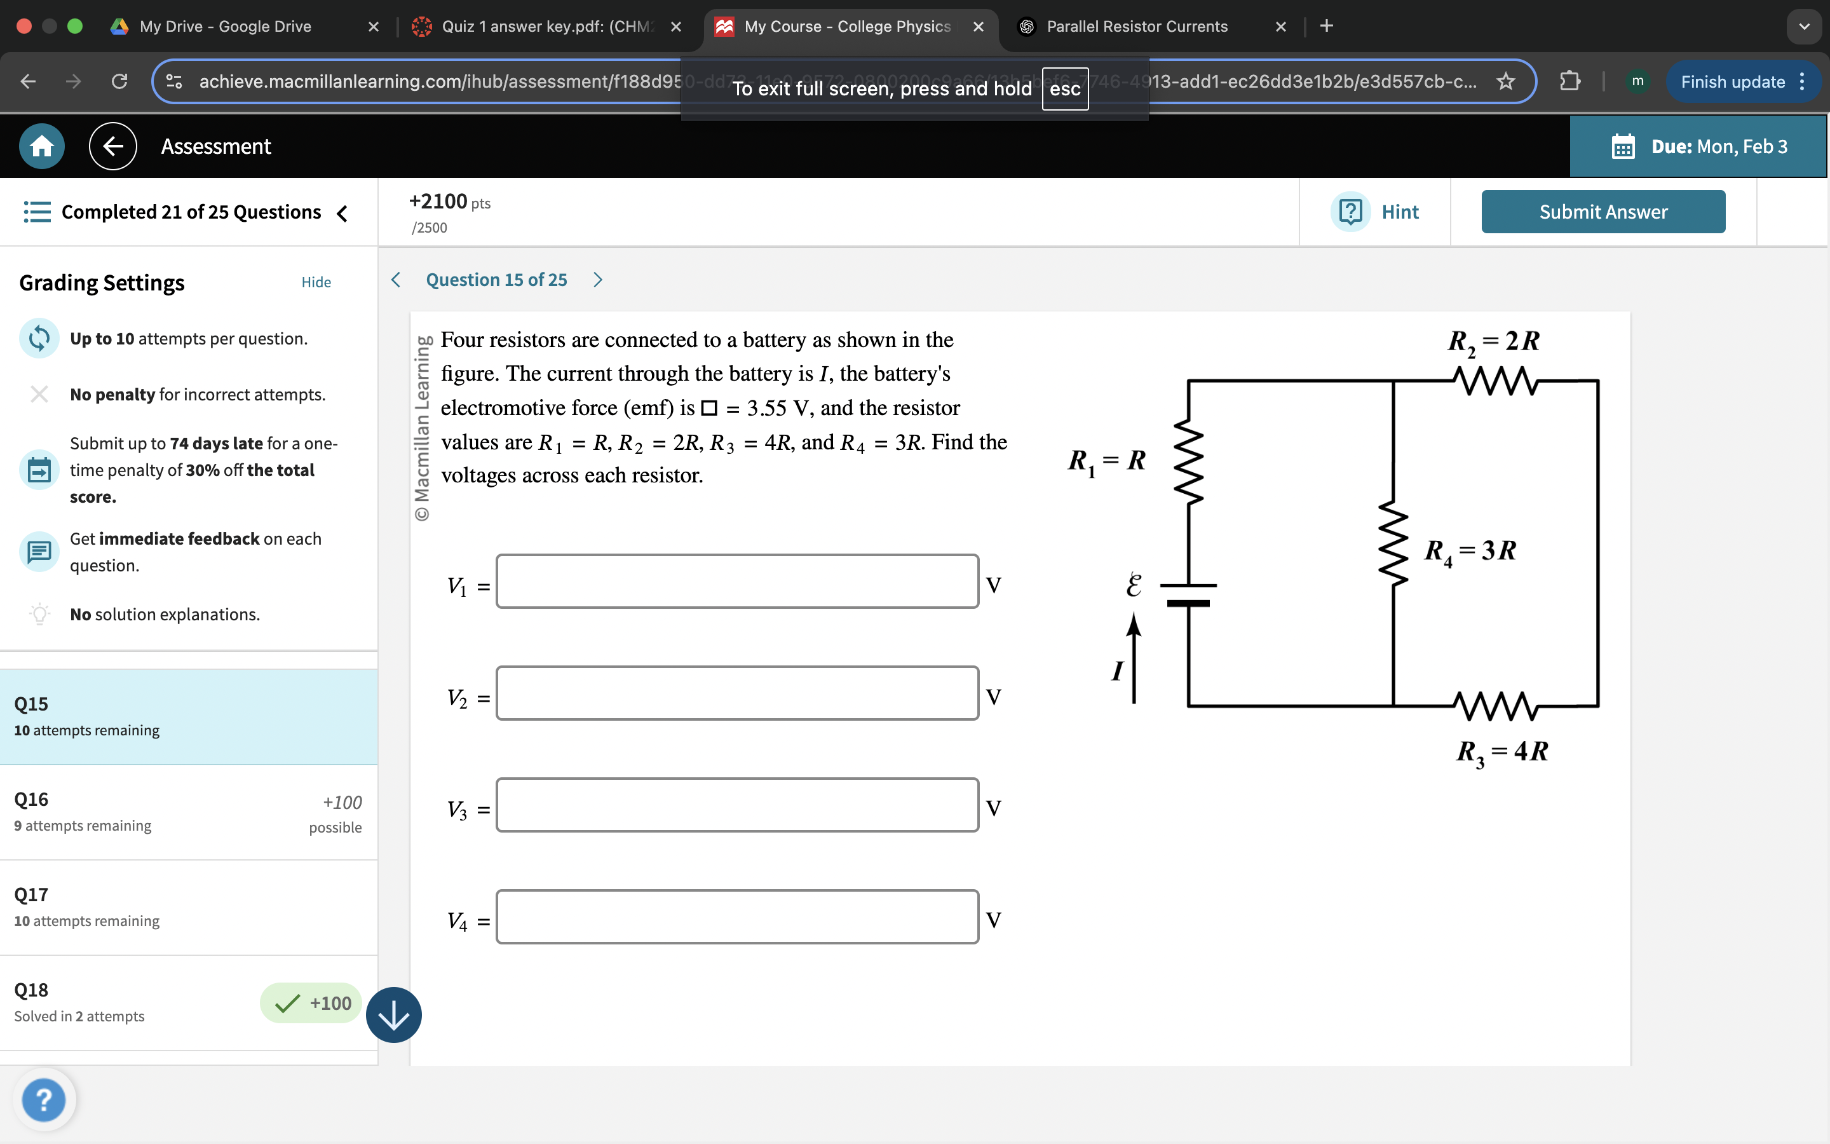Click the V1 answer input field
Viewport: 1830px width, 1144px height.
(736, 581)
